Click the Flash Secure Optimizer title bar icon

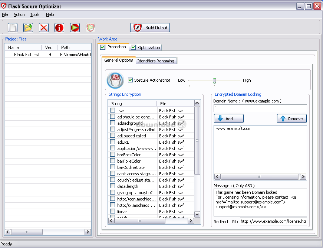(4, 6)
